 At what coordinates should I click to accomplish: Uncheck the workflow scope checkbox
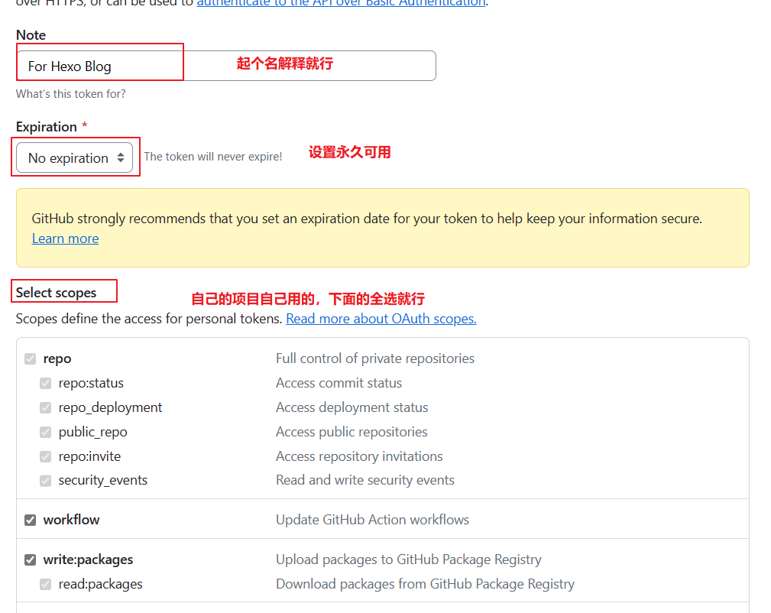point(31,520)
